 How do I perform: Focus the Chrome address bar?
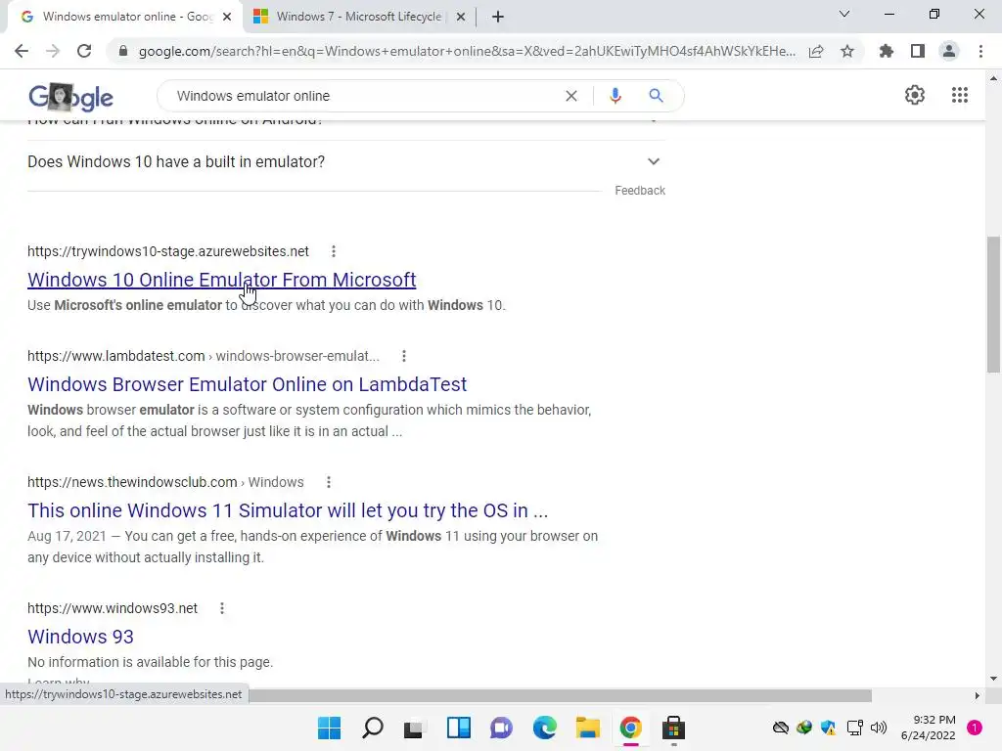point(467,51)
